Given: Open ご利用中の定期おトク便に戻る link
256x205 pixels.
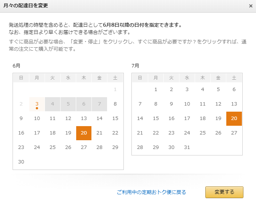Looking at the screenshot, I should [151, 192].
